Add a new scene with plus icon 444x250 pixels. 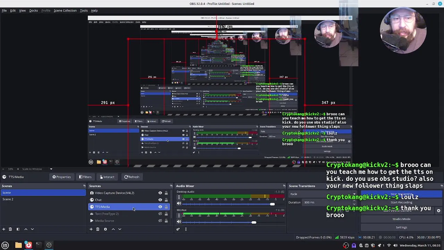click(3, 229)
